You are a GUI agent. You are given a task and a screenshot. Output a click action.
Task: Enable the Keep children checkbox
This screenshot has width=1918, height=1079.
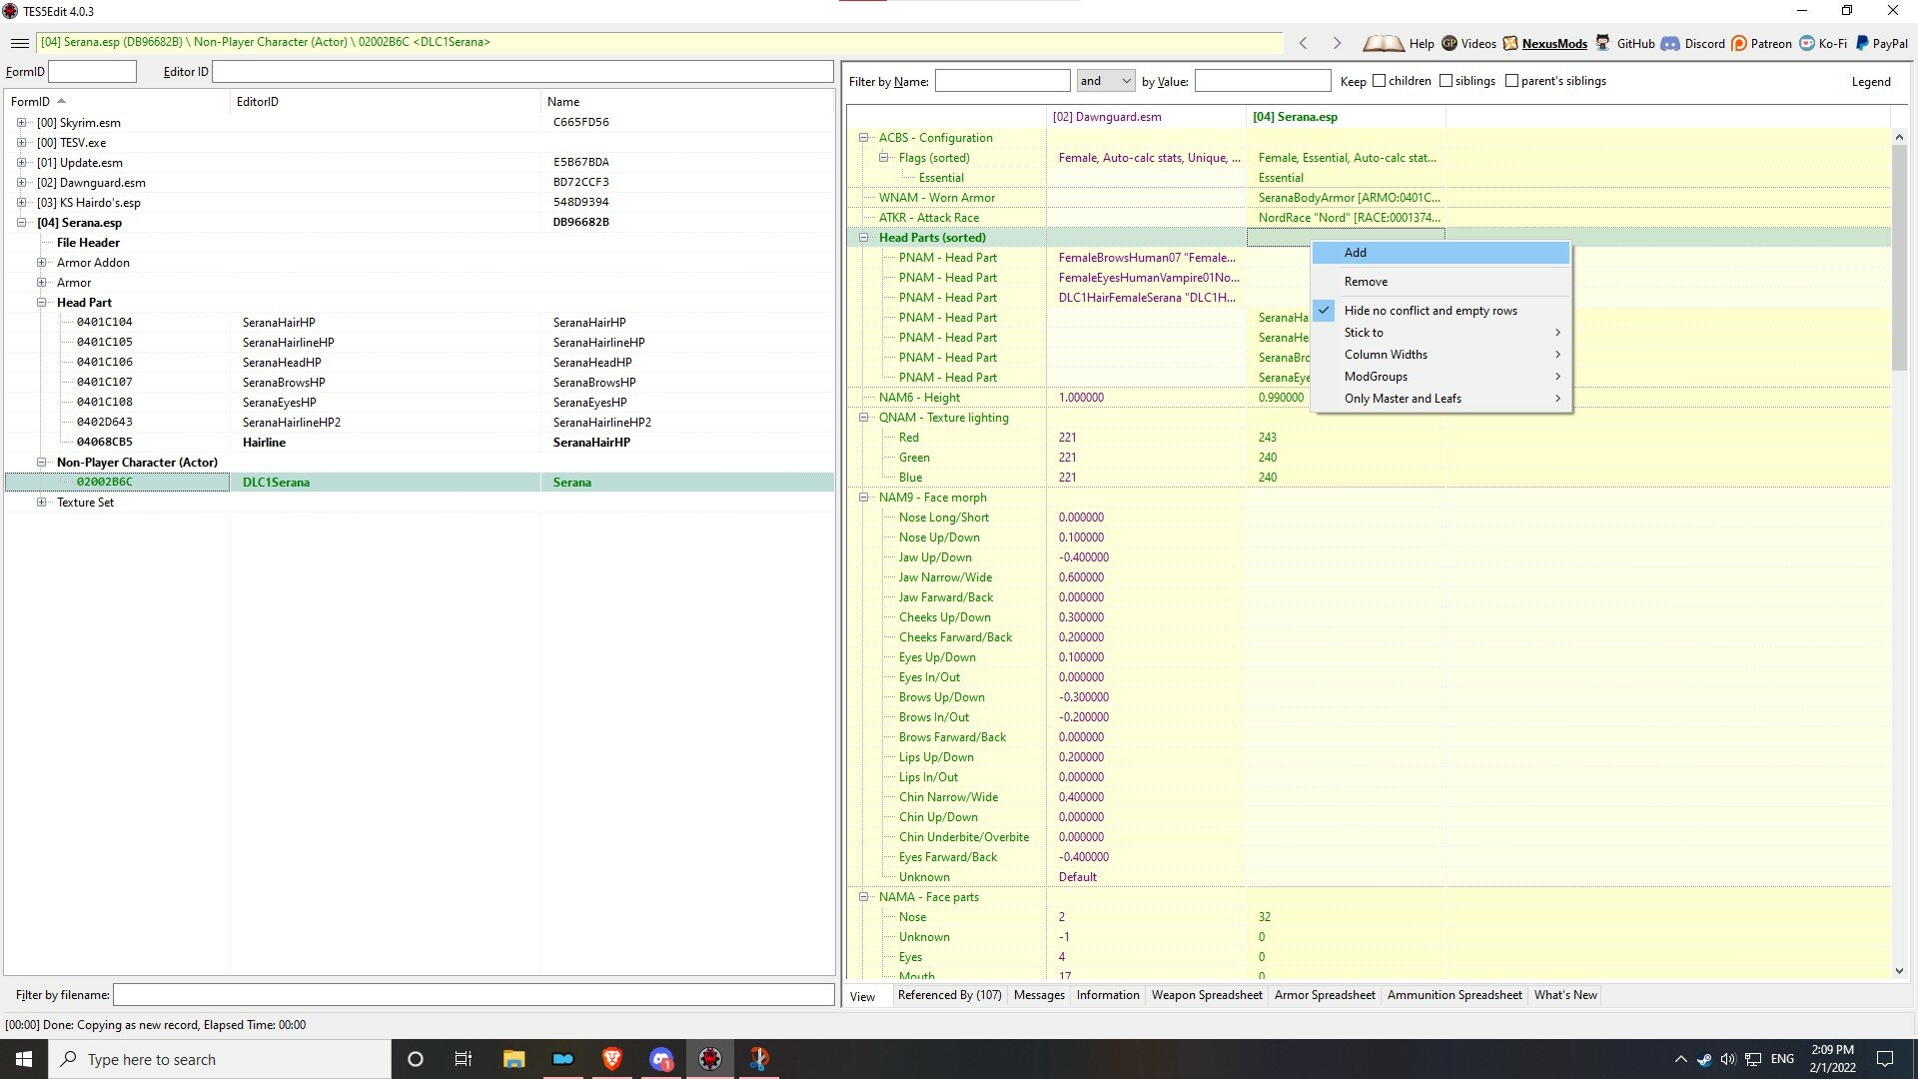[1379, 81]
